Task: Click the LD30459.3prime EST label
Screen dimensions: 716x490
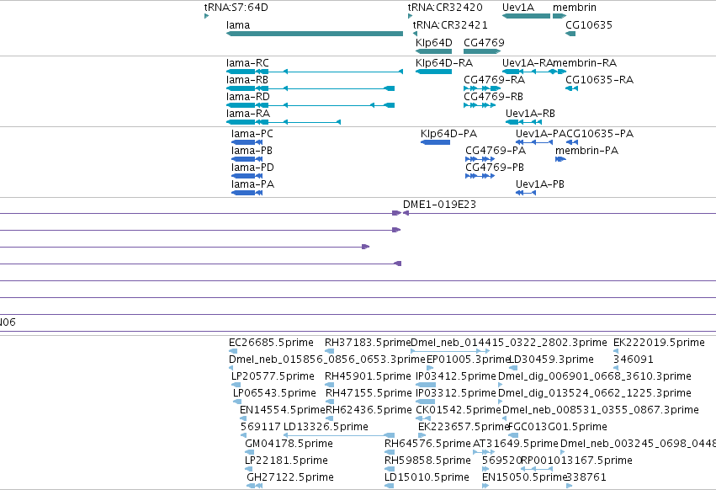Action: tap(551, 360)
